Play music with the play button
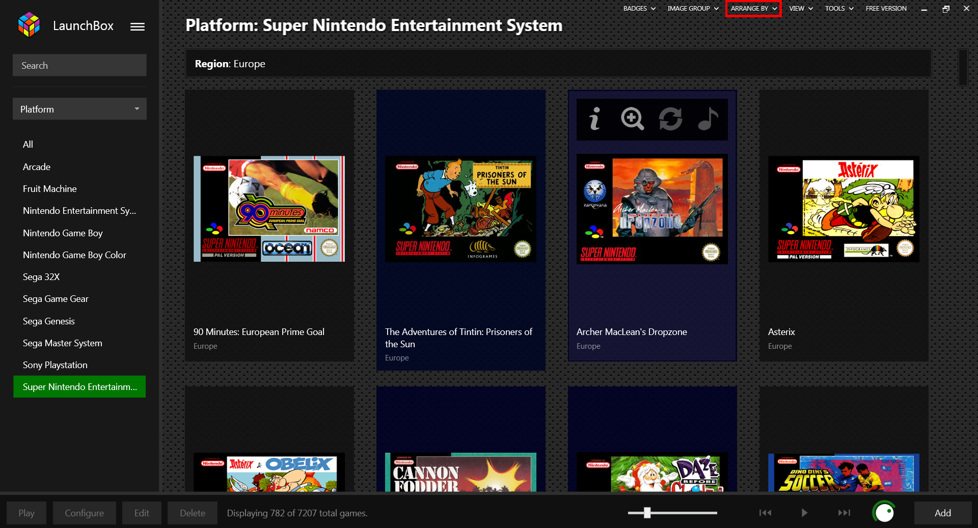978x528 pixels. [804, 513]
